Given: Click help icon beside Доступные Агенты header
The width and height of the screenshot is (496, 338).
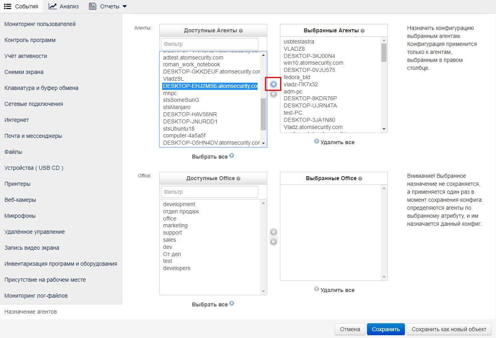Looking at the screenshot, I should click(x=241, y=31).
